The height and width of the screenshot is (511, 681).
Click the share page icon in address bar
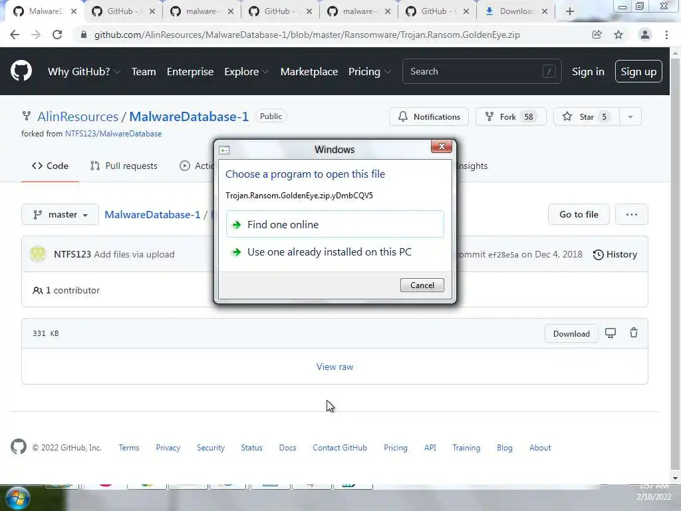click(597, 35)
